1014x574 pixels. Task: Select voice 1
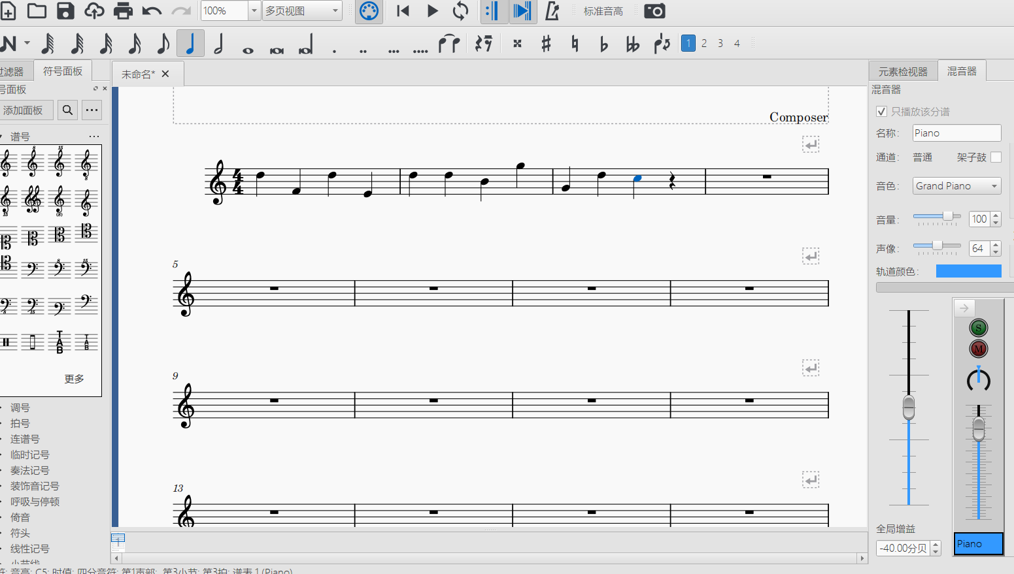688,43
